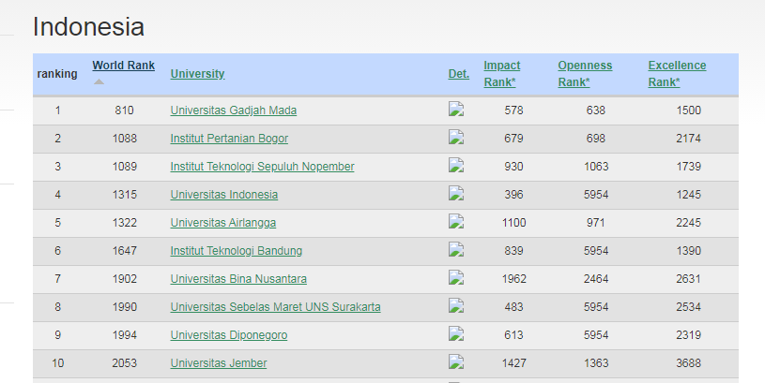Open details icon for Universitas Indonesia

(x=456, y=194)
